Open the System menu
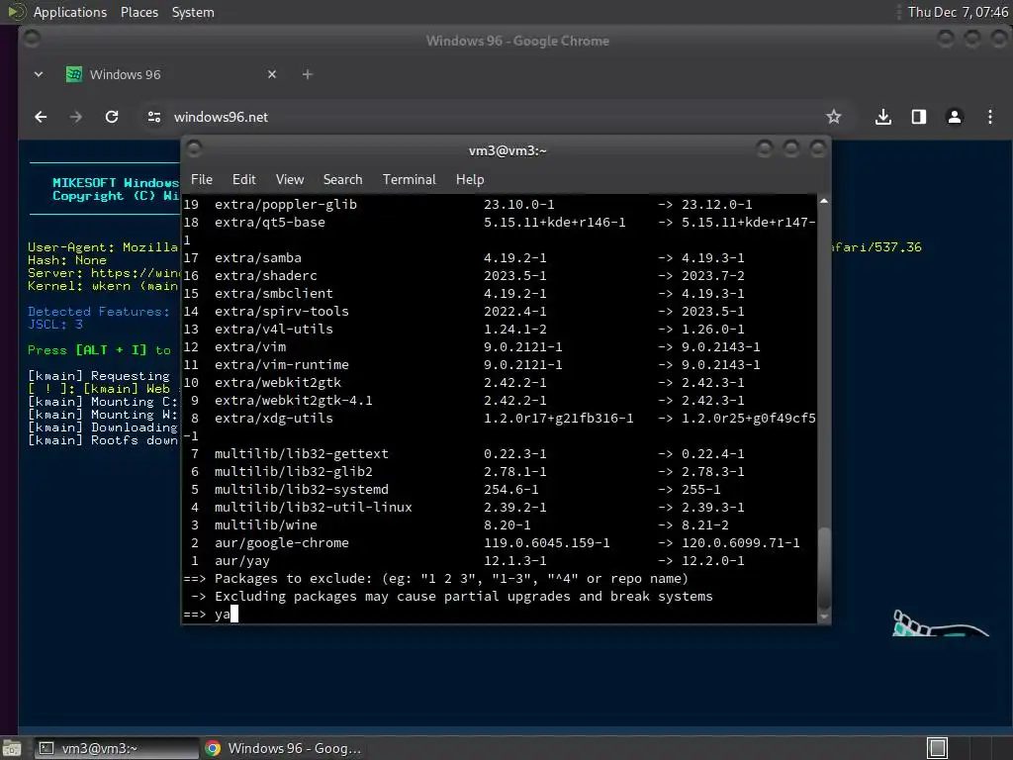Image resolution: width=1013 pixels, height=760 pixels. (193, 12)
